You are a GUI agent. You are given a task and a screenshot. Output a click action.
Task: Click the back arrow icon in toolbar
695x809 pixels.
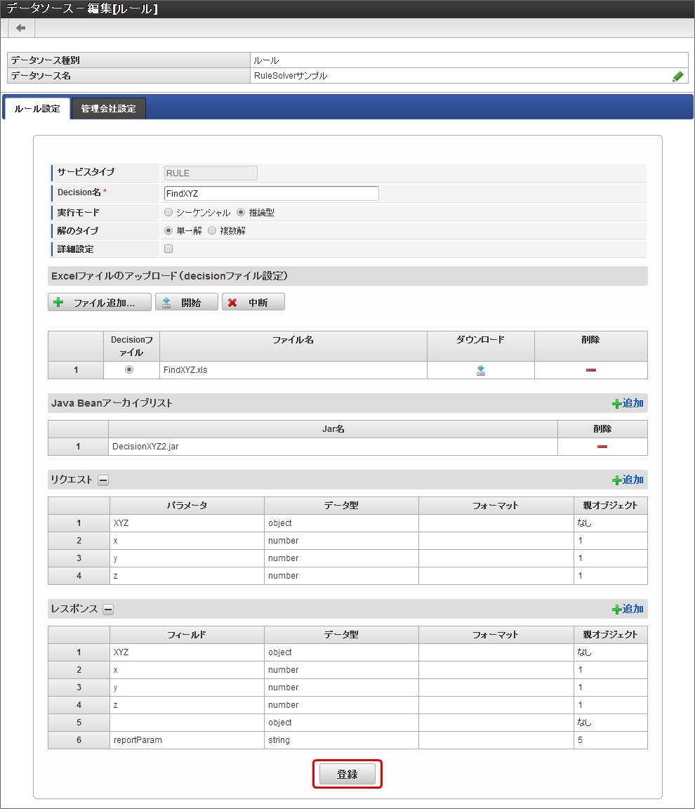[21, 28]
